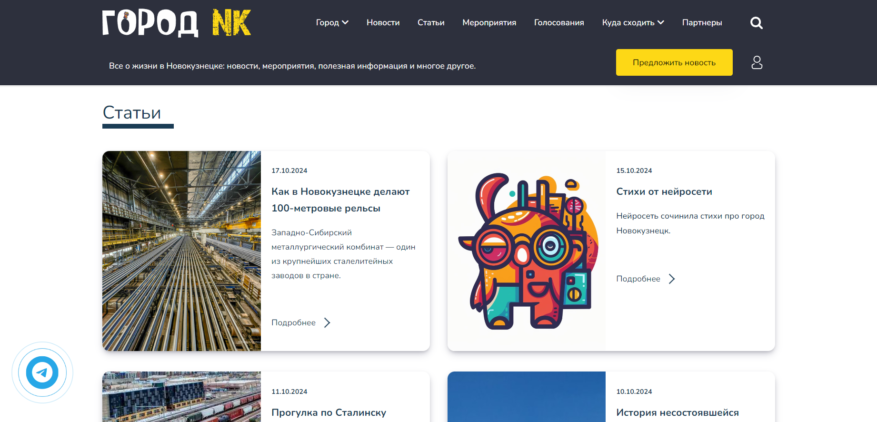Click the Предложить новость button
The height and width of the screenshot is (422, 877).
click(674, 62)
